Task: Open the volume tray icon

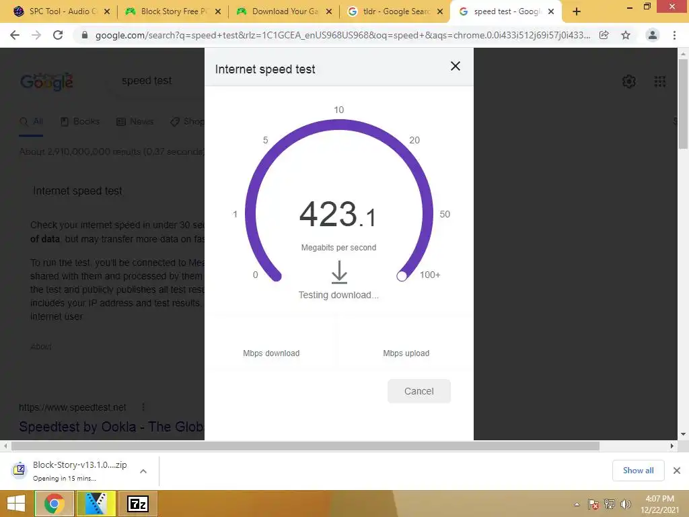Action: coord(625,504)
